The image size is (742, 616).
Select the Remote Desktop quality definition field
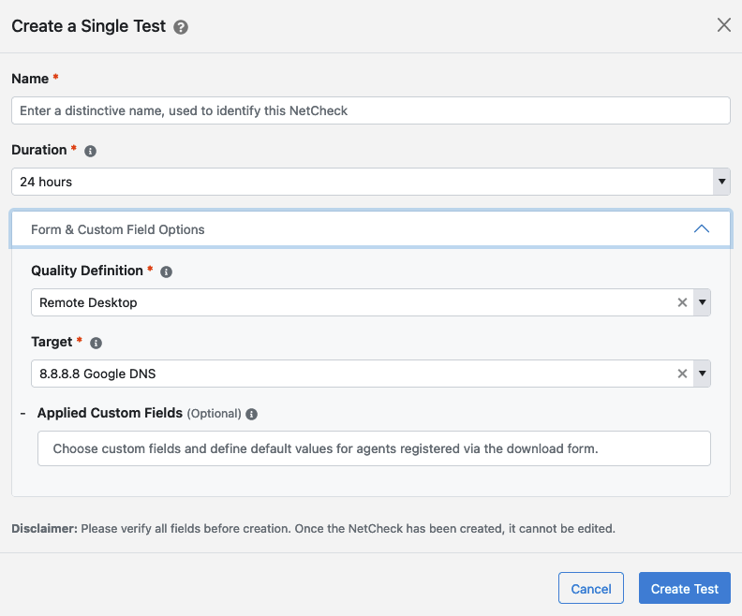click(351, 302)
